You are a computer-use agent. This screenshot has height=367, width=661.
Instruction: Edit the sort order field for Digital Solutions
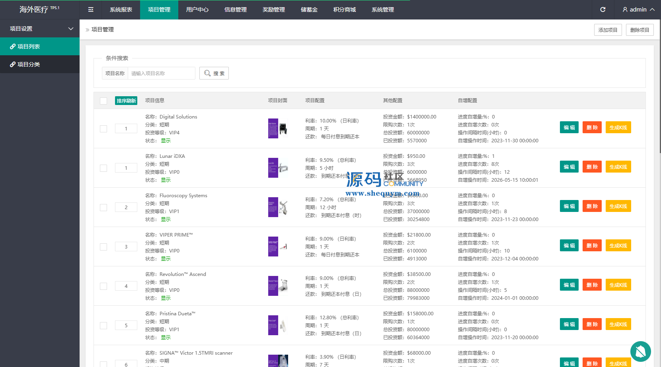pos(126,128)
